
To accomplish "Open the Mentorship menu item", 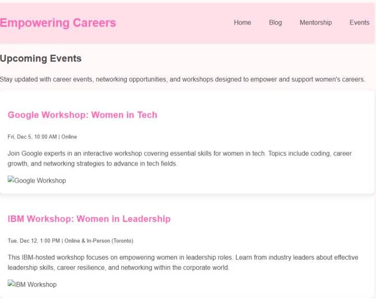I will (x=316, y=22).
